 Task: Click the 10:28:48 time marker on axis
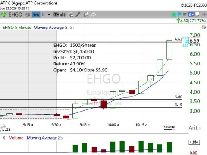point(169,127)
